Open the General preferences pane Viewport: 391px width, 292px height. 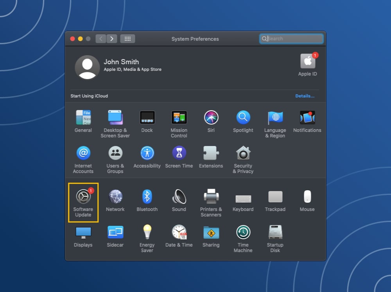pyautogui.click(x=83, y=121)
